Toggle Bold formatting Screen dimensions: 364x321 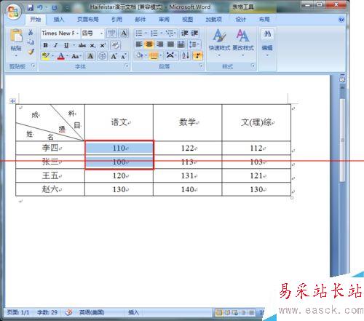tap(45, 45)
